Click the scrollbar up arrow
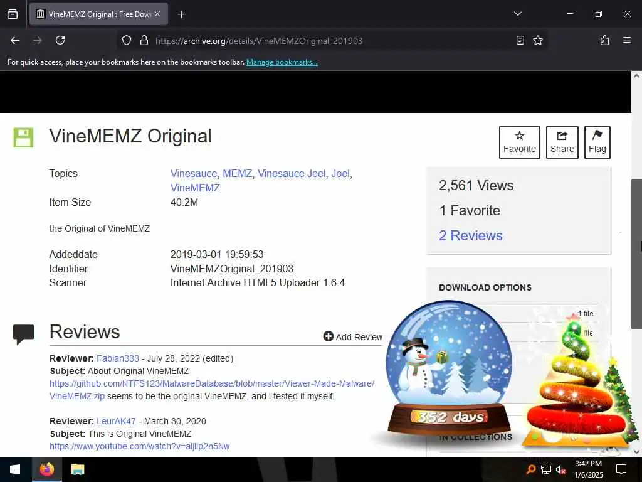This screenshot has height=482, width=642. (636, 76)
